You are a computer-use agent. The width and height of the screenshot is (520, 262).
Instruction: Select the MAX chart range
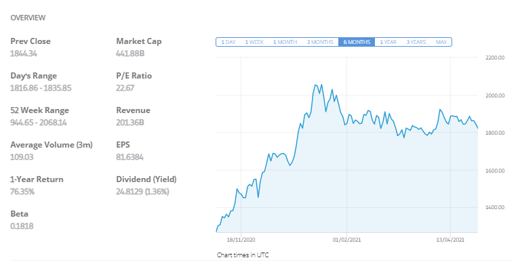click(x=441, y=42)
